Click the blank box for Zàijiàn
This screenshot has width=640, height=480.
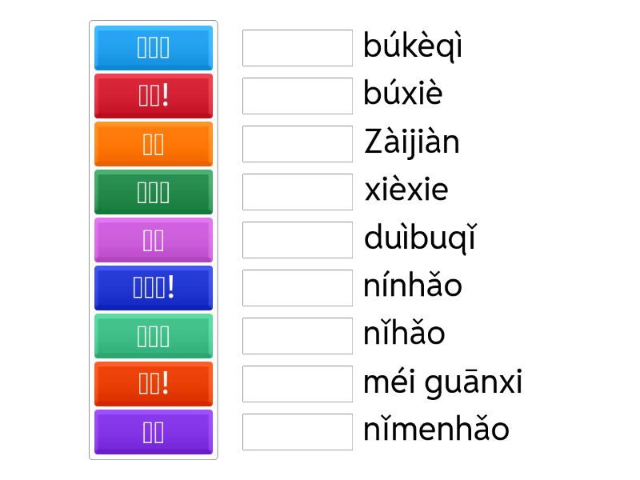[298, 144]
